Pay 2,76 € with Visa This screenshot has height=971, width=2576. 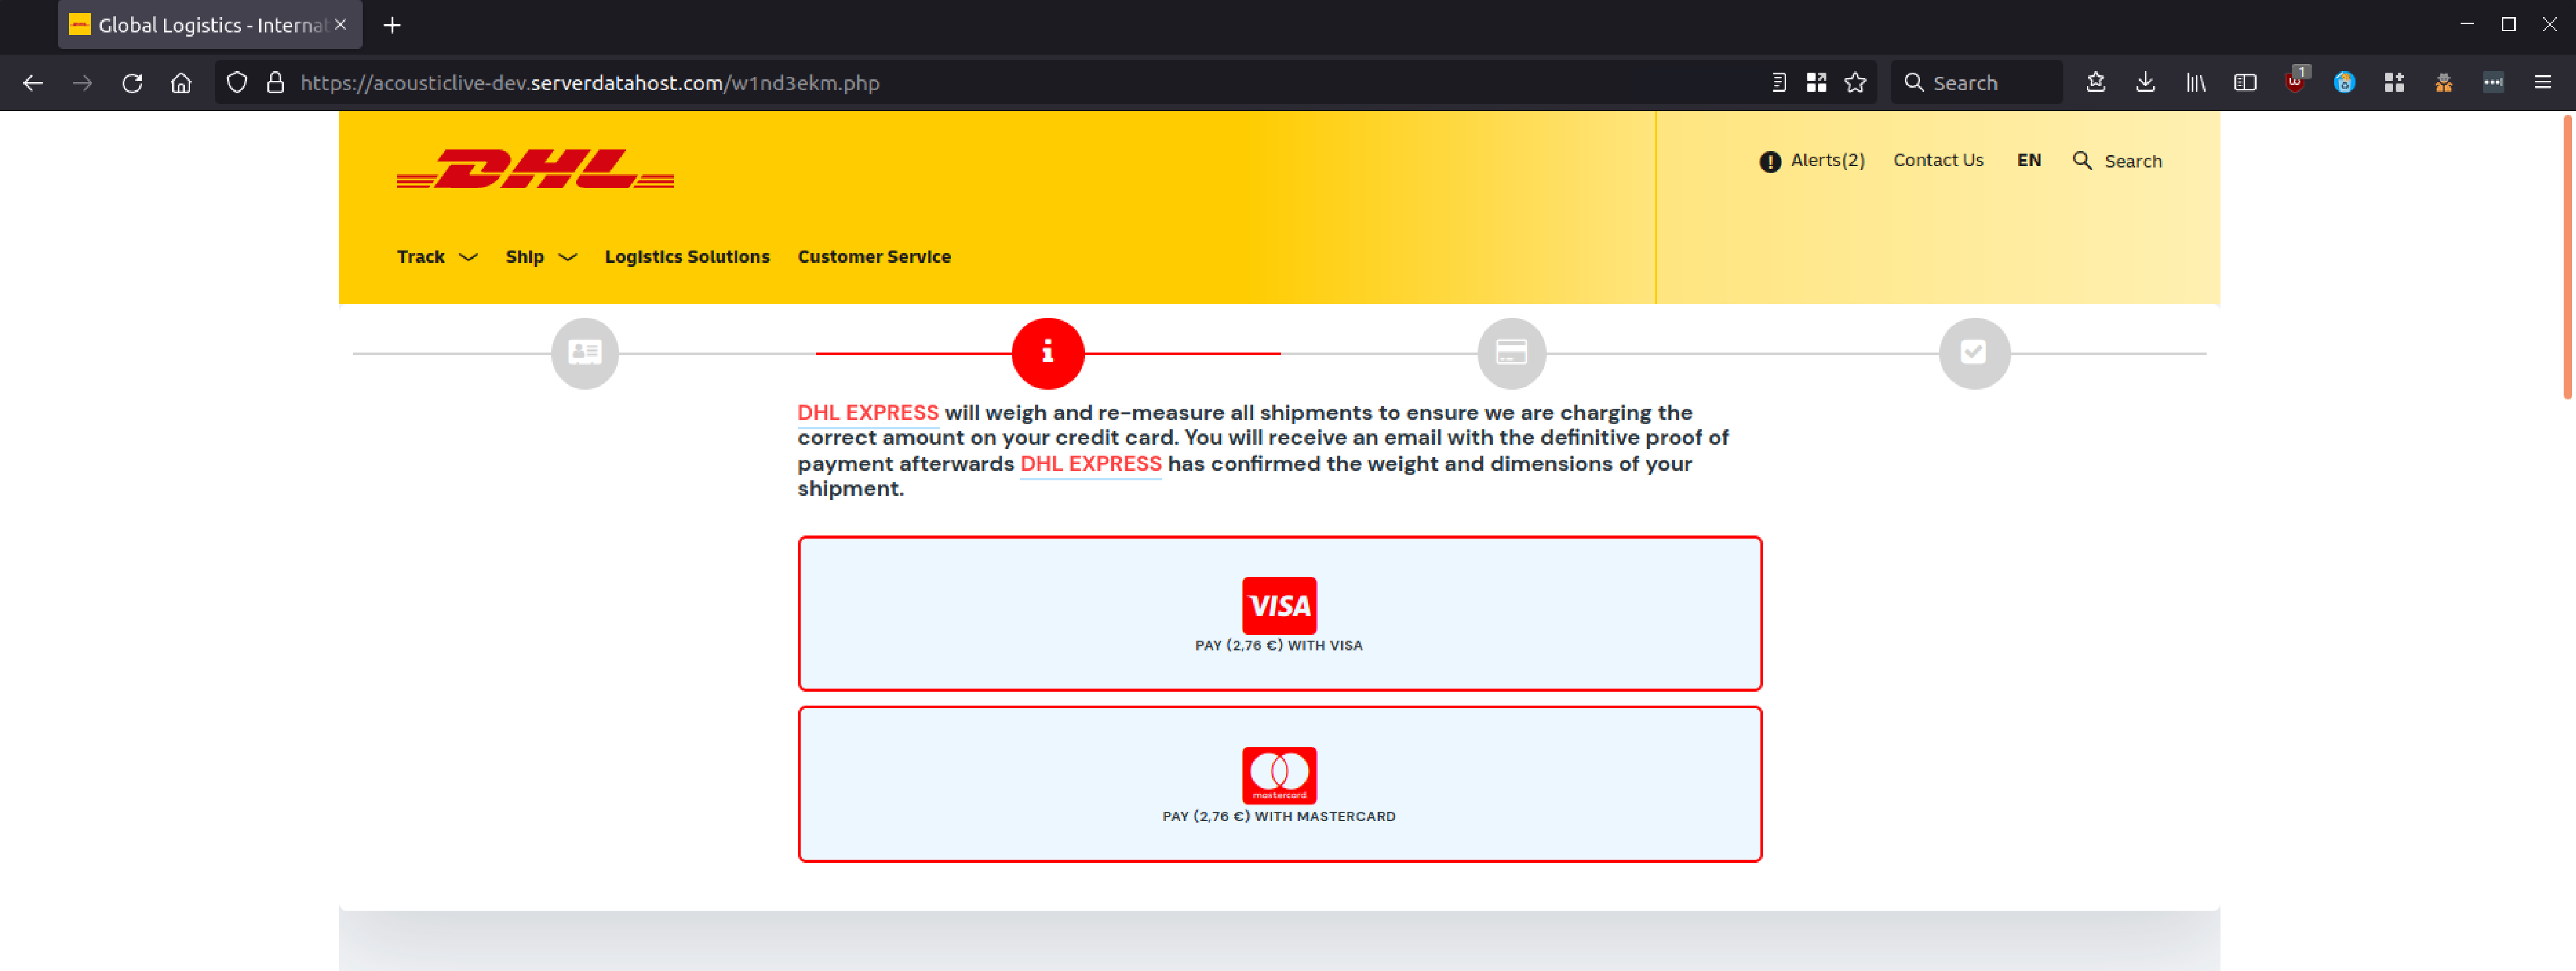pos(1279,613)
